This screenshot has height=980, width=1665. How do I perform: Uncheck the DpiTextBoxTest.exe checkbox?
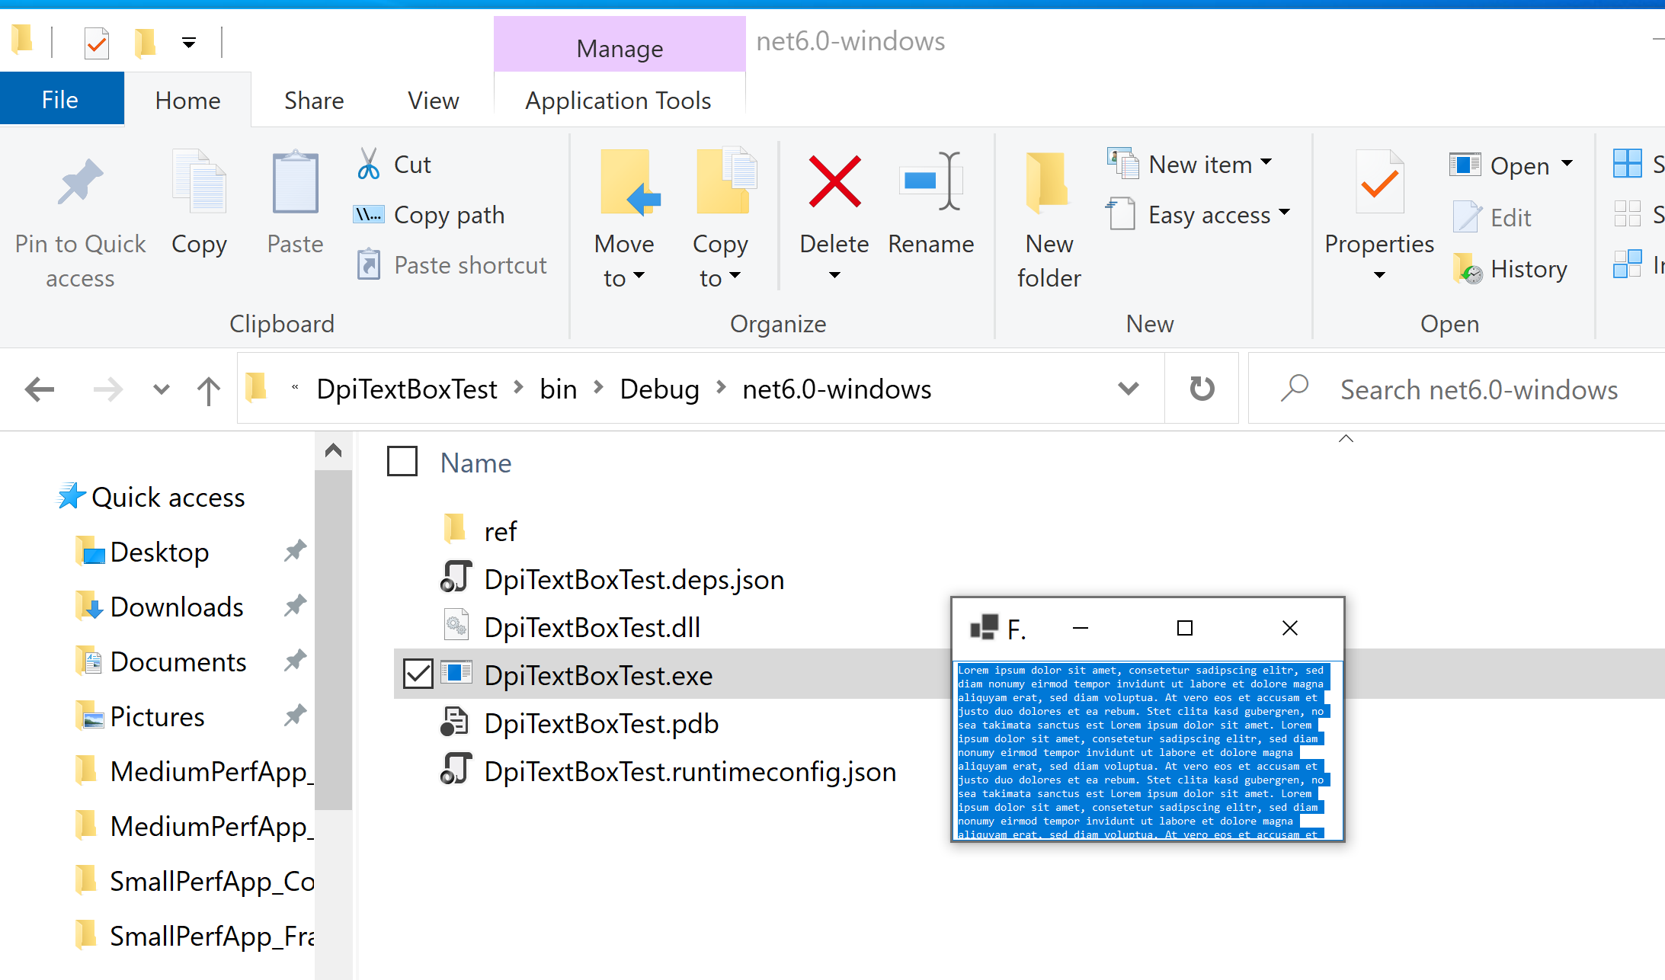[418, 674]
